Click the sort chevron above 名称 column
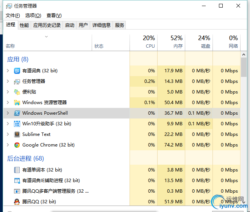 [x=46, y=37]
